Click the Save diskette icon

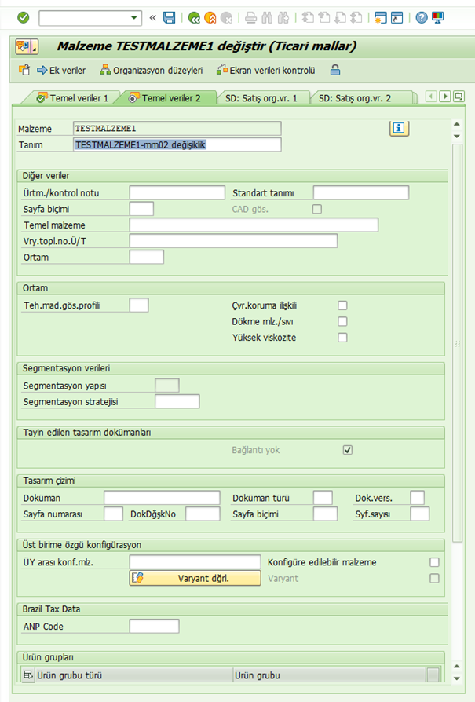tap(170, 16)
